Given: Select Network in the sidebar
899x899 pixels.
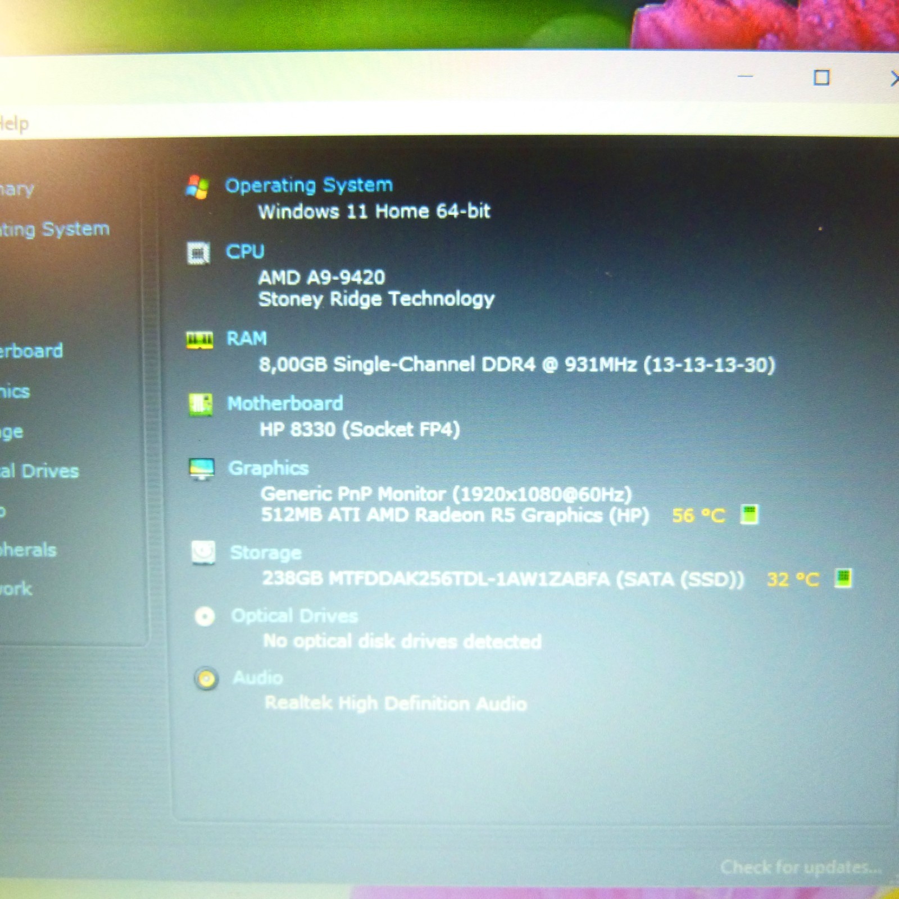Looking at the screenshot, I should [x=16, y=589].
